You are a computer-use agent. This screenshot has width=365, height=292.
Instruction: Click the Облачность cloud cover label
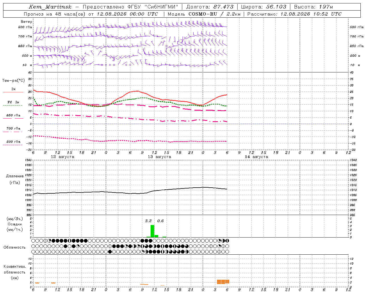(15, 247)
